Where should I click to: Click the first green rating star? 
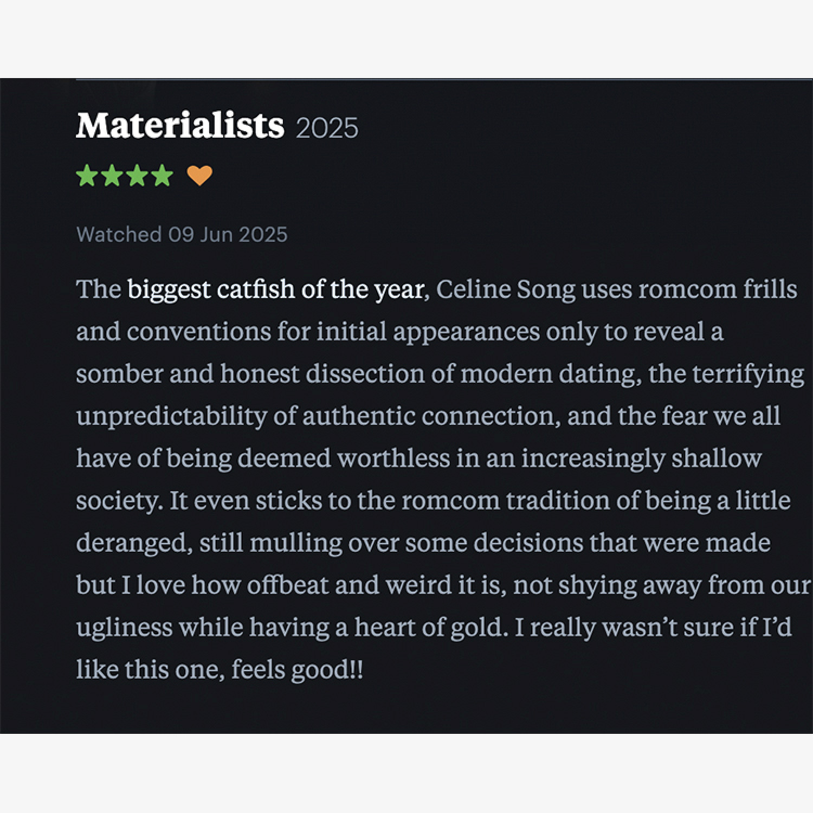coord(86,176)
